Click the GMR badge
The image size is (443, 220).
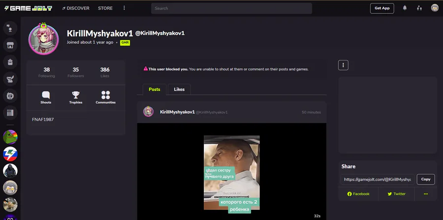(x=125, y=43)
